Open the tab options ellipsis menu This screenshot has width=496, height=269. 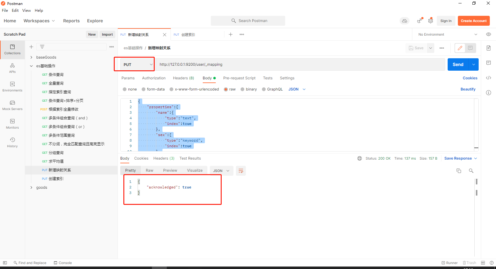pyautogui.click(x=242, y=34)
